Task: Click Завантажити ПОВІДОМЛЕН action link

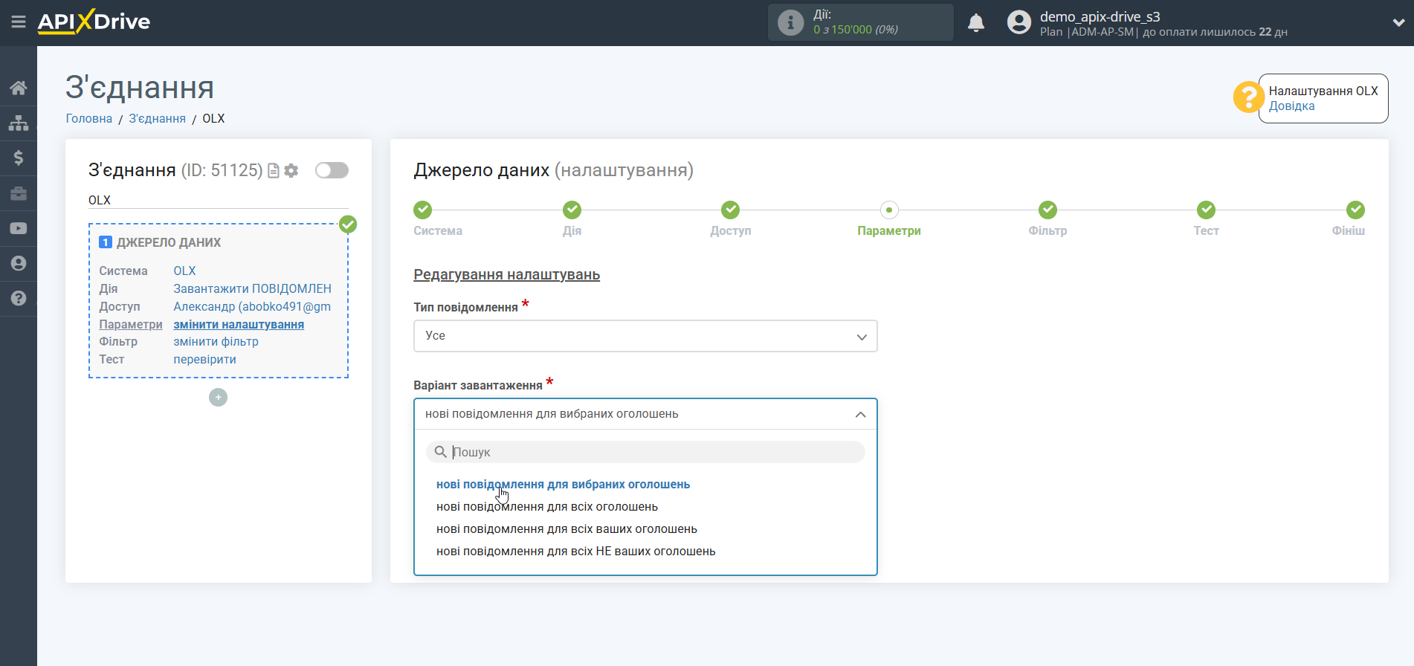Action: pos(252,289)
